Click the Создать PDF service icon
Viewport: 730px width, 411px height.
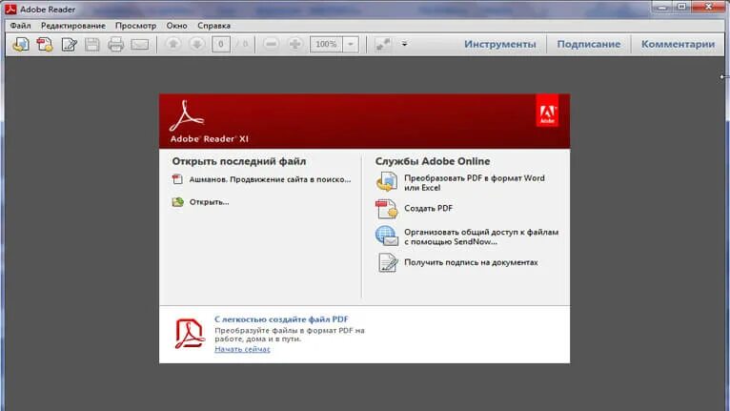[x=387, y=209]
